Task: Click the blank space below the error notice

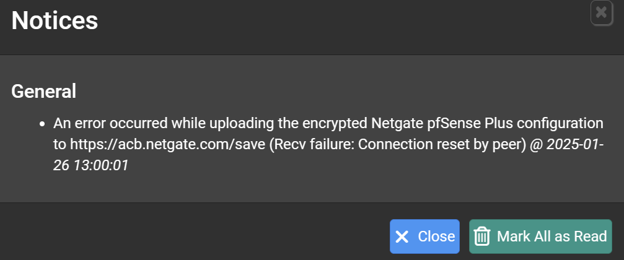Action: pyautogui.click(x=310, y=188)
